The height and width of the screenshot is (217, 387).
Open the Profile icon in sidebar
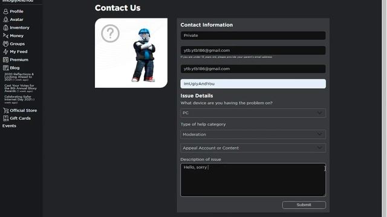[x=5, y=11]
